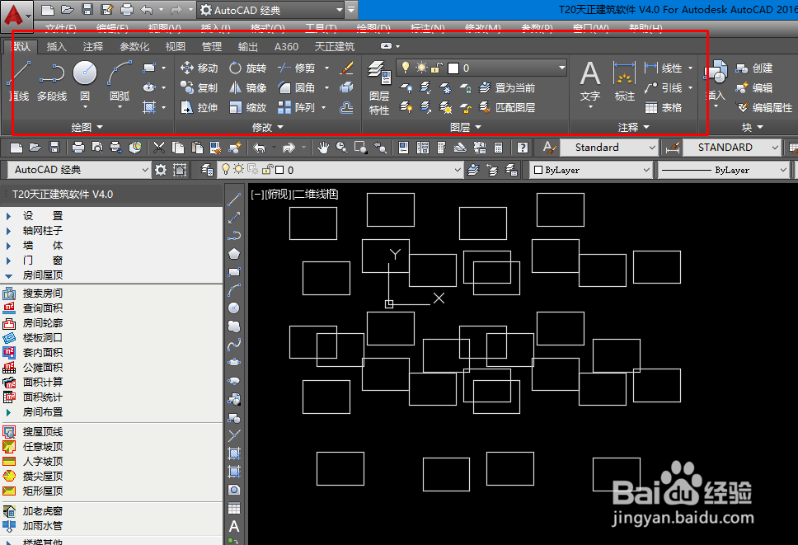
Task: Expand the 修改 panel dropdown
Action: pos(268,127)
